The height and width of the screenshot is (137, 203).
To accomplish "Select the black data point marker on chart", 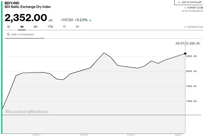I will pyautogui.click(x=185, y=53).
